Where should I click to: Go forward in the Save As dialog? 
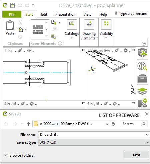click(15, 124)
